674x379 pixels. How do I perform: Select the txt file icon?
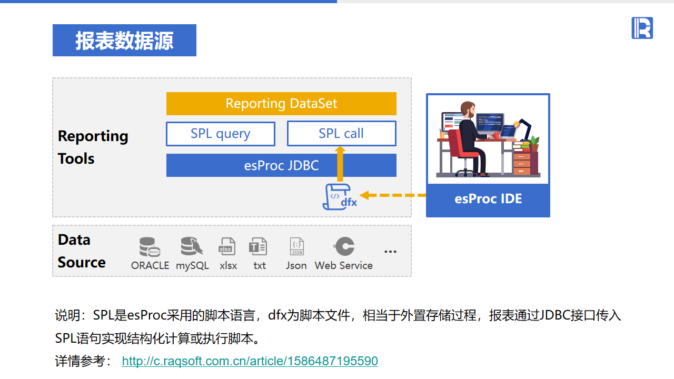(258, 246)
